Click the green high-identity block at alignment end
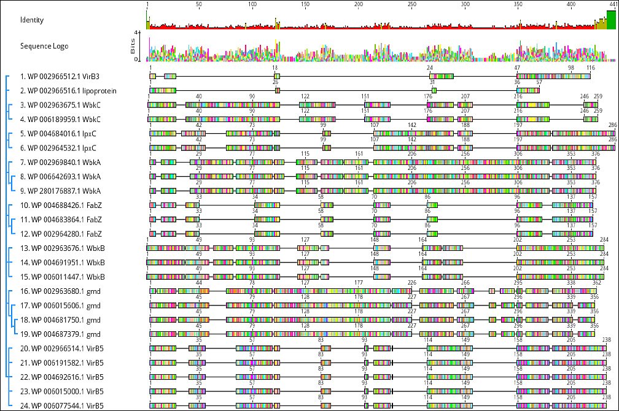 [611, 20]
